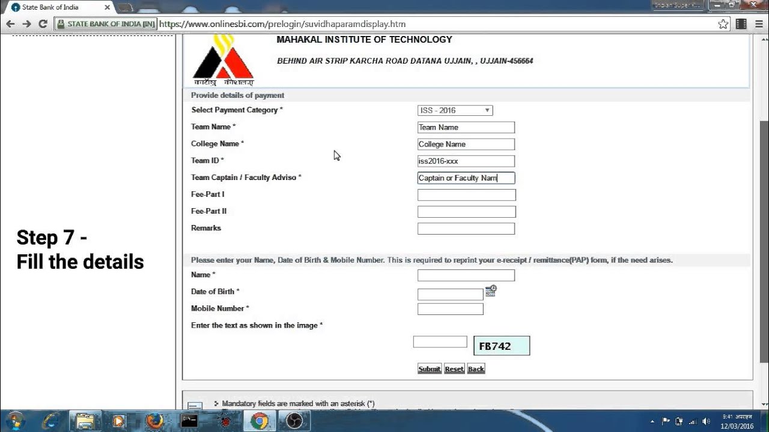Viewport: 769px width, 432px height.
Task: Open a new tab beside the SBI tab
Action: coord(125,8)
